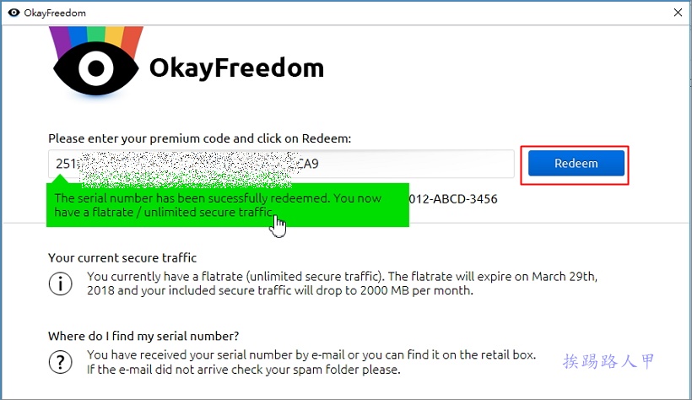
Task: Click the blue Redeem button
Action: click(x=576, y=164)
